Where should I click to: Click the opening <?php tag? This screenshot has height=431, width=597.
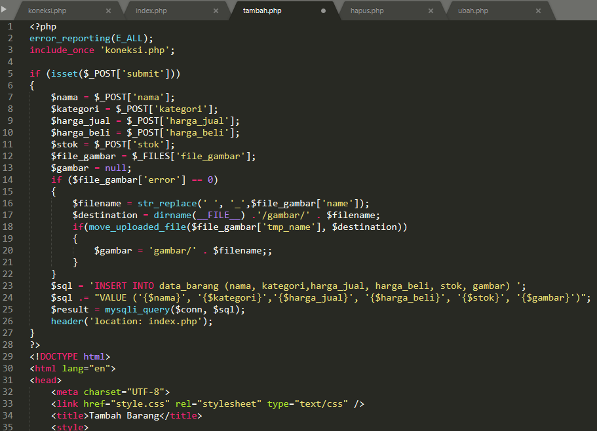pyautogui.click(x=43, y=27)
